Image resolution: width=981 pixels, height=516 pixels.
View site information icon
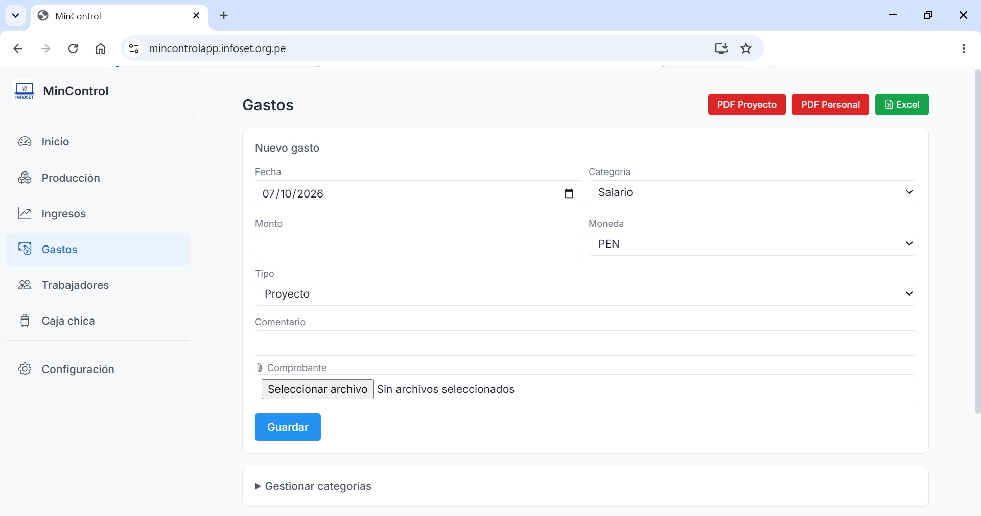click(134, 48)
